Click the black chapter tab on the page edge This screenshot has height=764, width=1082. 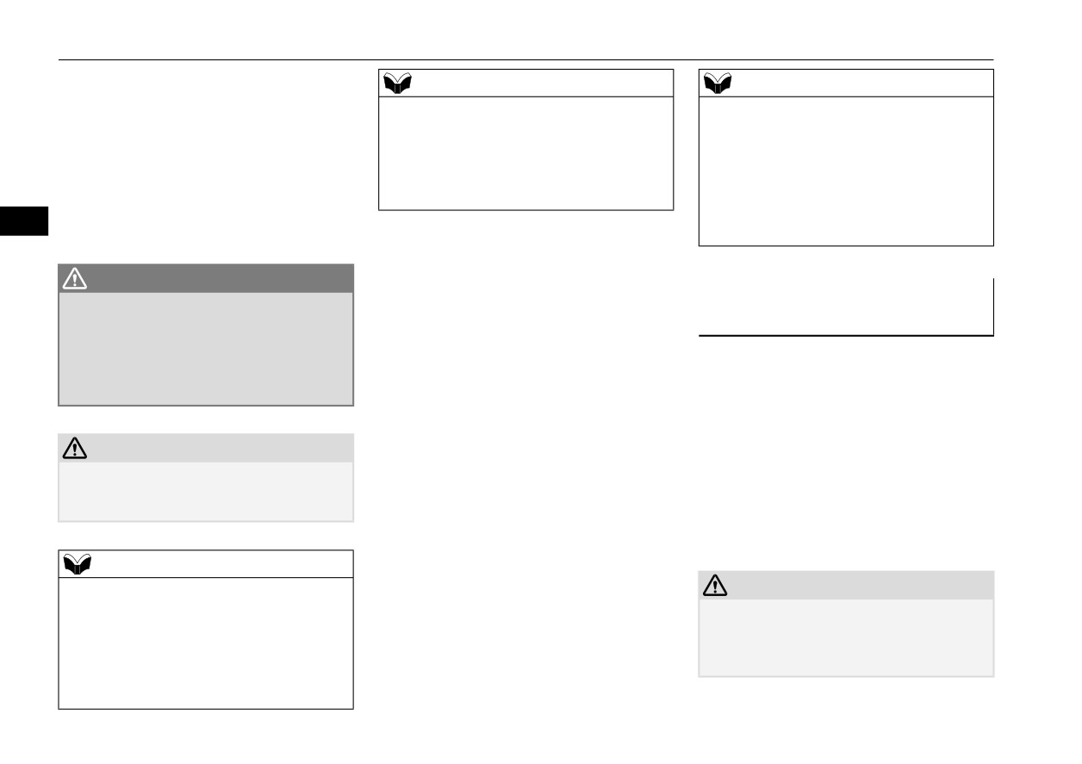click(23, 221)
